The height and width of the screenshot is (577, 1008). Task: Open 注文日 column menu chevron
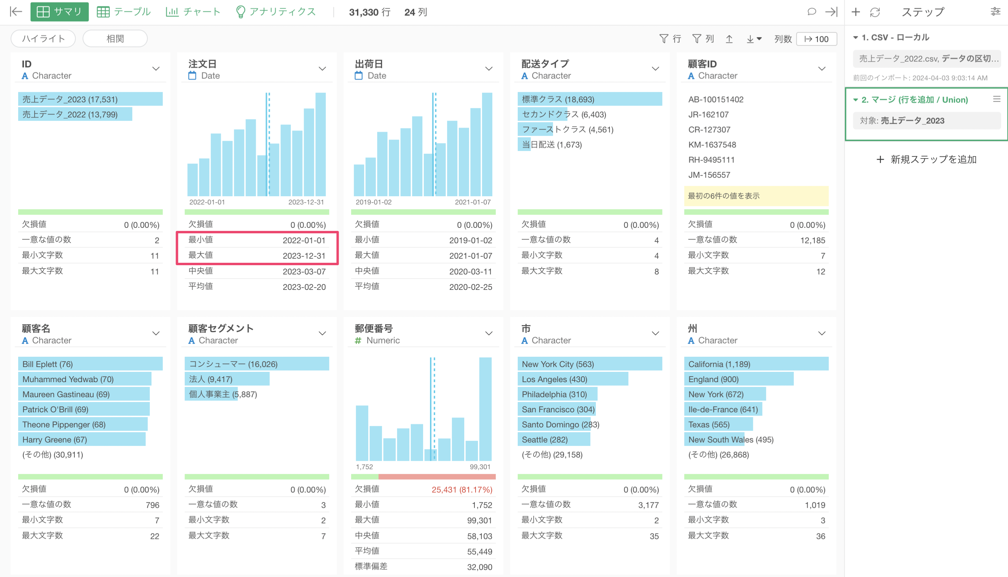(x=322, y=69)
